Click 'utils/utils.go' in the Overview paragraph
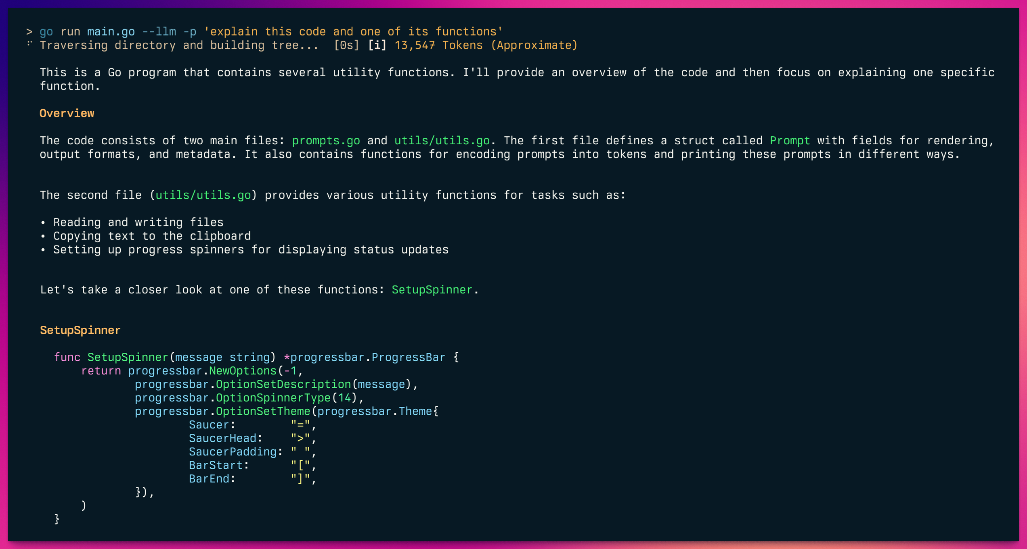The image size is (1027, 549). [442, 141]
